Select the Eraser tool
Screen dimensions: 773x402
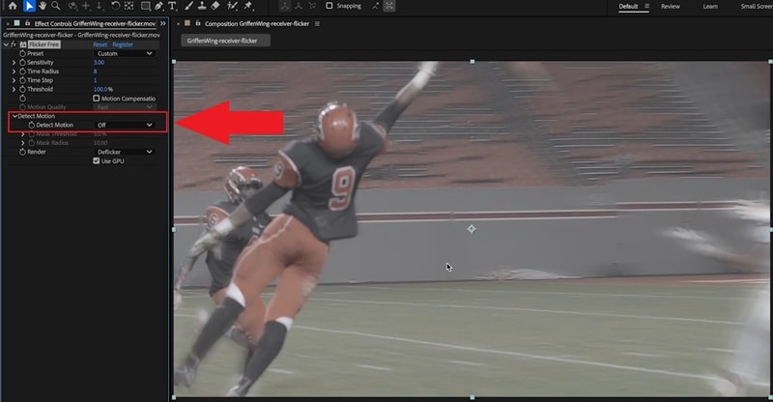pos(215,6)
